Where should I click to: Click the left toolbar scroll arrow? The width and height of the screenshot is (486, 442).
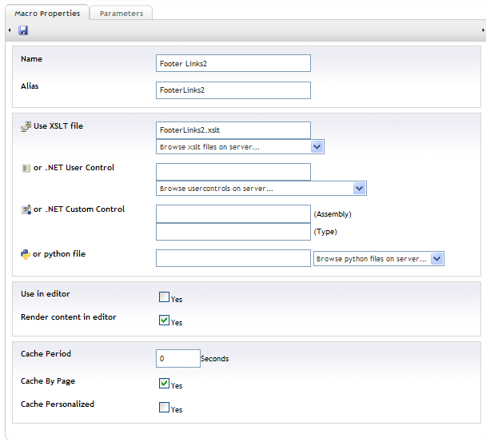point(10,30)
